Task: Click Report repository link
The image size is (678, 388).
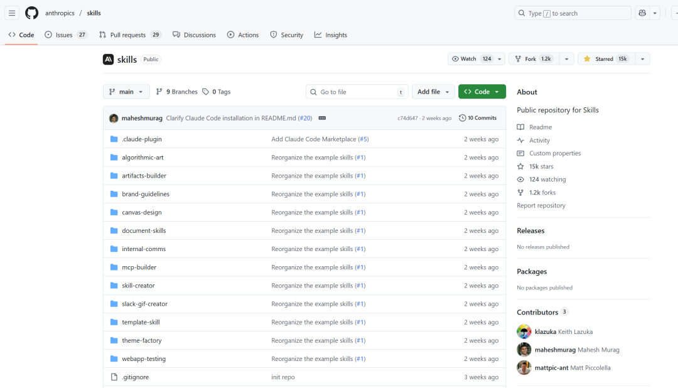Action: (541, 205)
